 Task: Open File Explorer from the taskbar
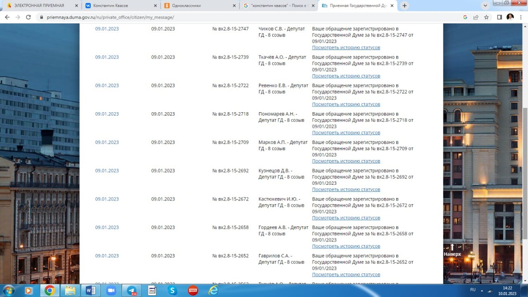click(70, 290)
